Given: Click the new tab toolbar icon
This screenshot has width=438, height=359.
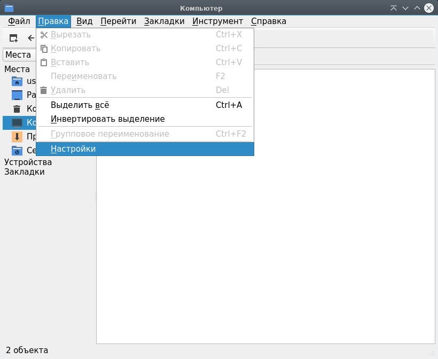Looking at the screenshot, I should [14, 38].
